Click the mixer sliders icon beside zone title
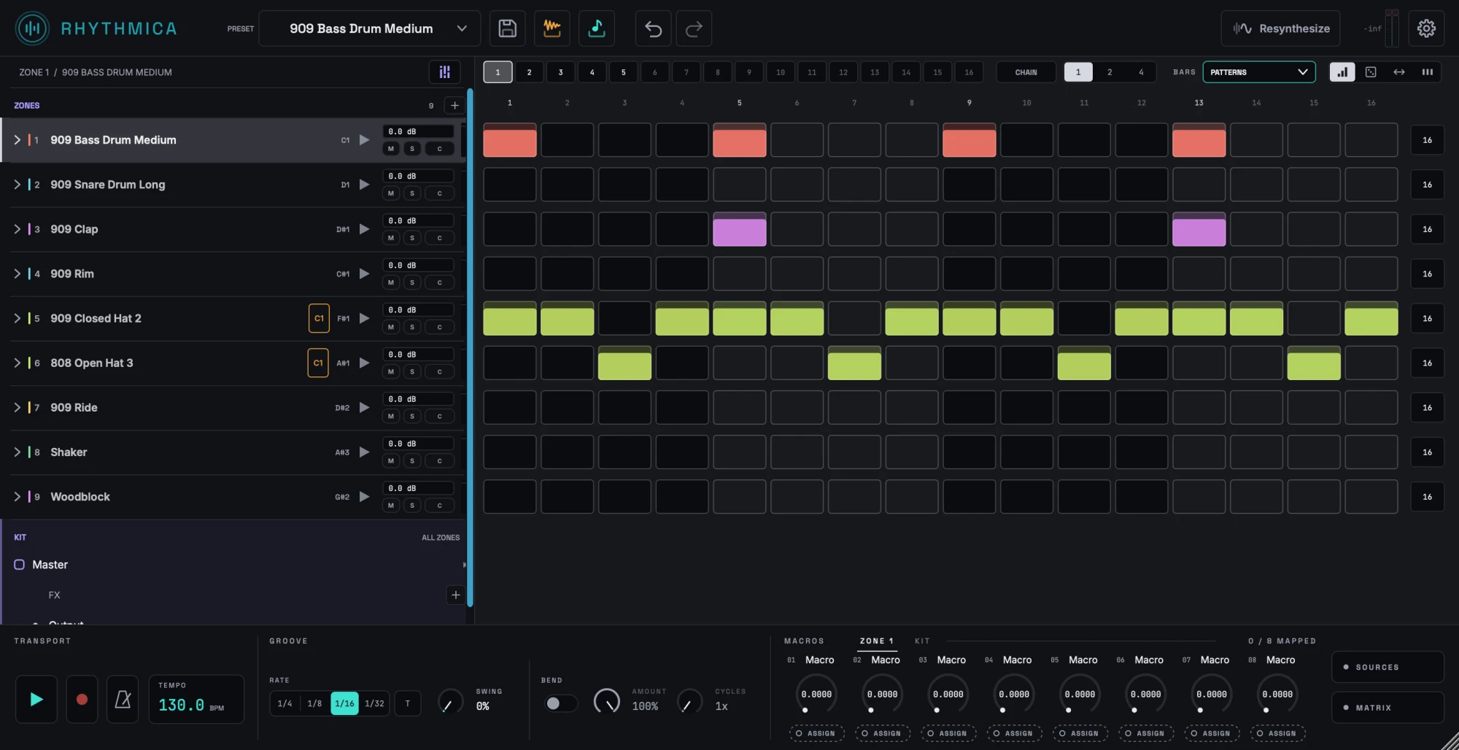The width and height of the screenshot is (1459, 750). click(444, 71)
